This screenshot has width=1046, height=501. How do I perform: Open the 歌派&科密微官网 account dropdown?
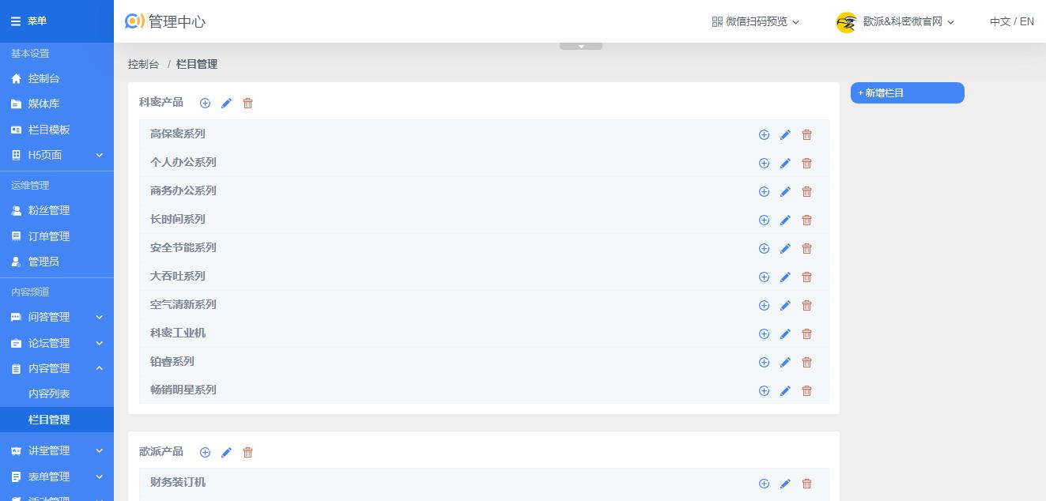click(895, 22)
